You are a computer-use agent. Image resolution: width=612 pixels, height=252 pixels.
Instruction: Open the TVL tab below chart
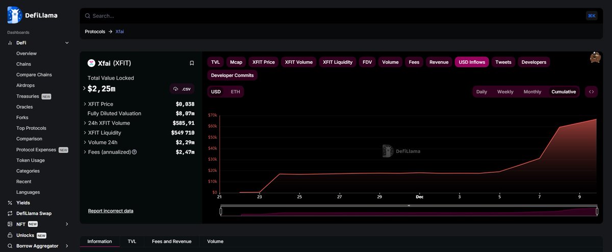coord(132,241)
